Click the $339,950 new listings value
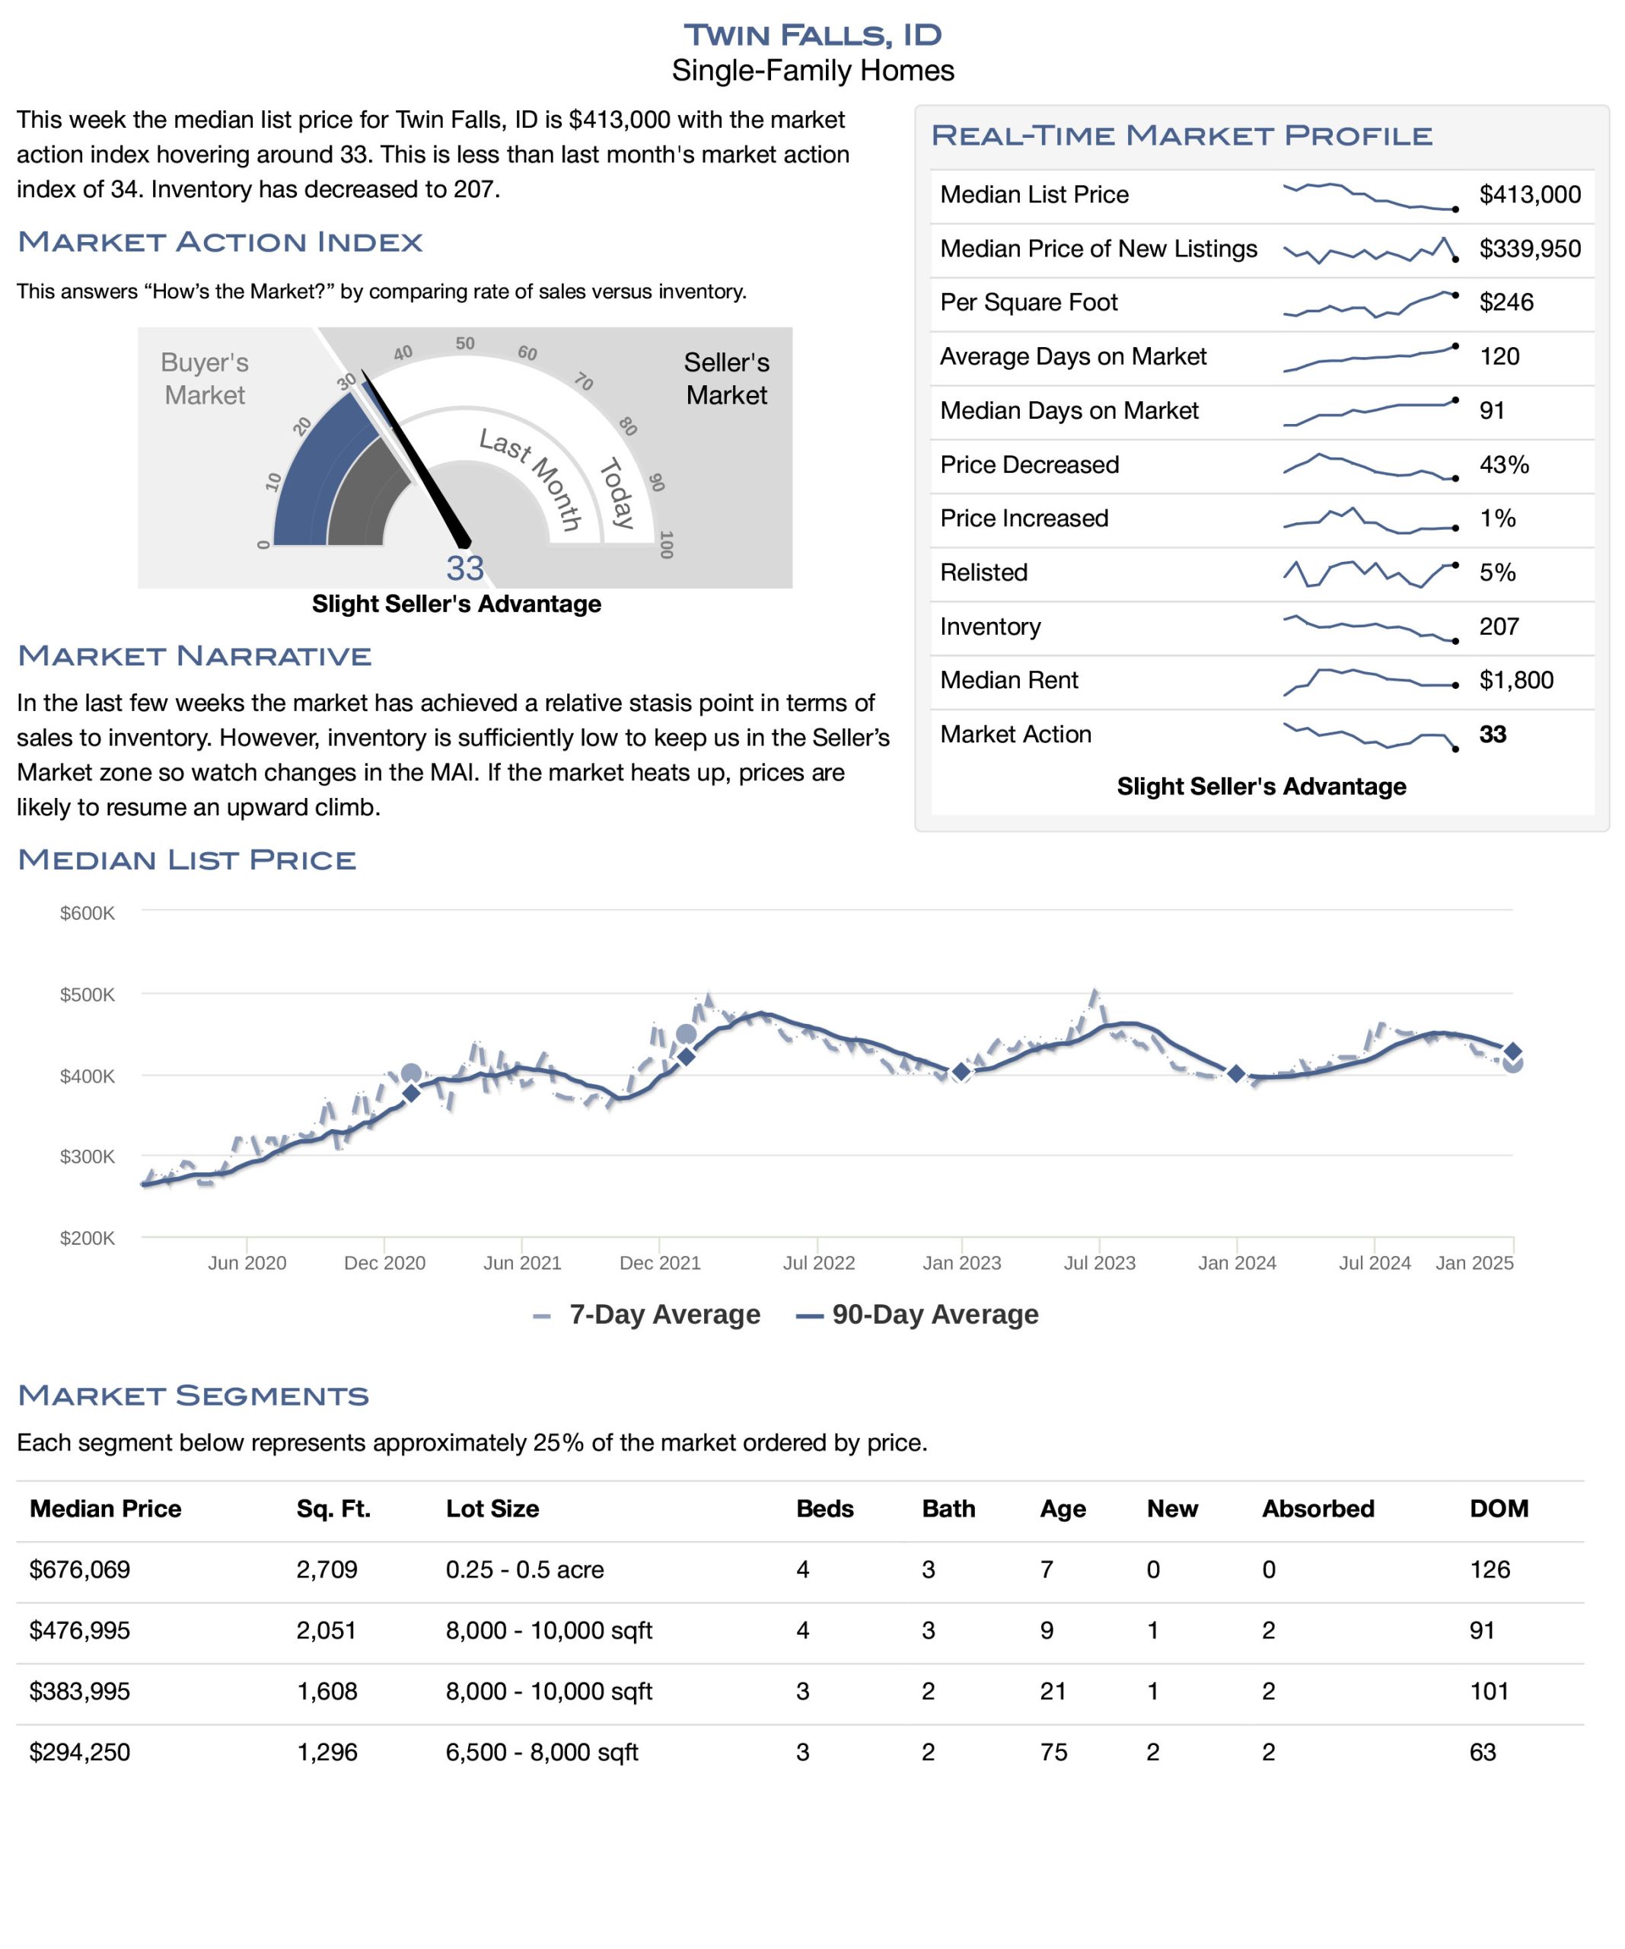Viewport: 1625px width, 1949px height. 1529,249
